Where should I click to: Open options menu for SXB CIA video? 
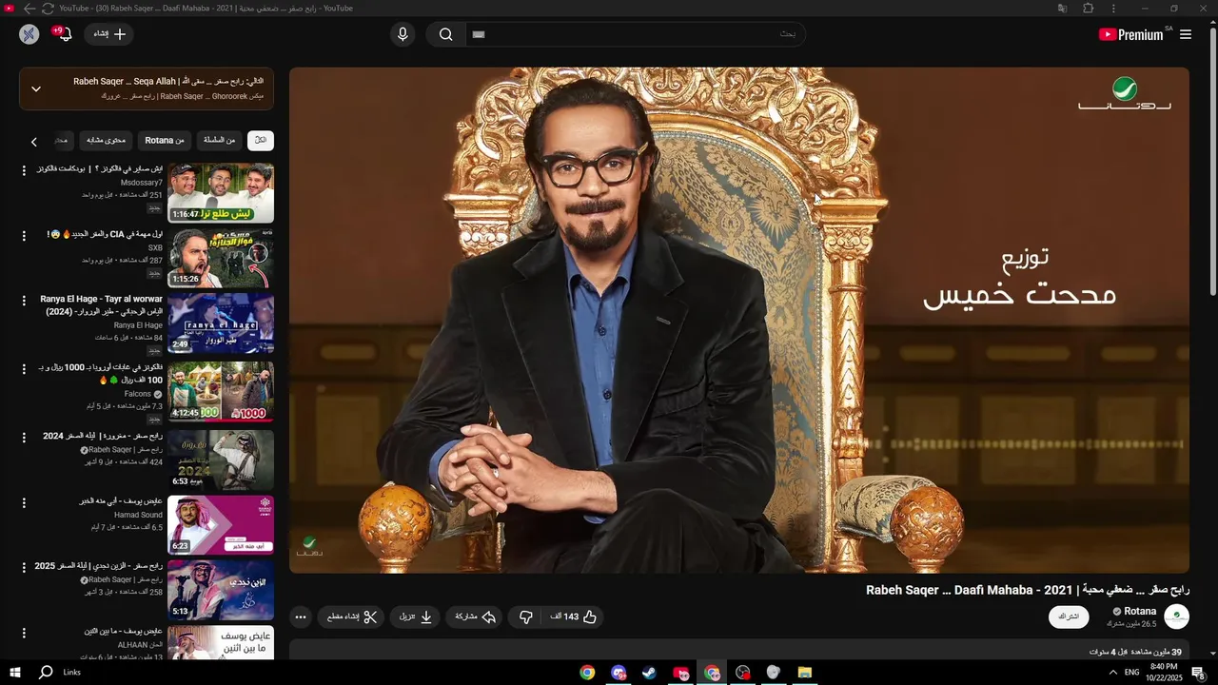[x=25, y=235]
